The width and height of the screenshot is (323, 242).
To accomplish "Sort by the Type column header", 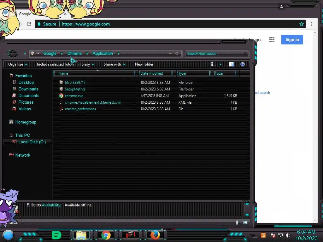I will pos(193,73).
